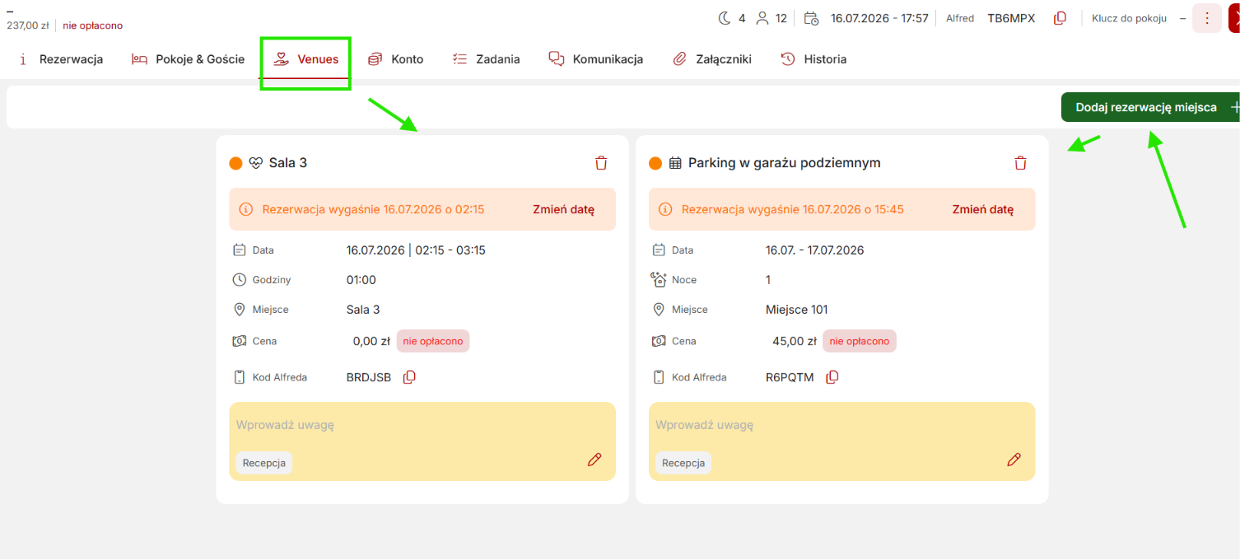Viewport: 1240px width, 560px height.
Task: Click Zmień datę on Parking card
Action: [x=983, y=209]
